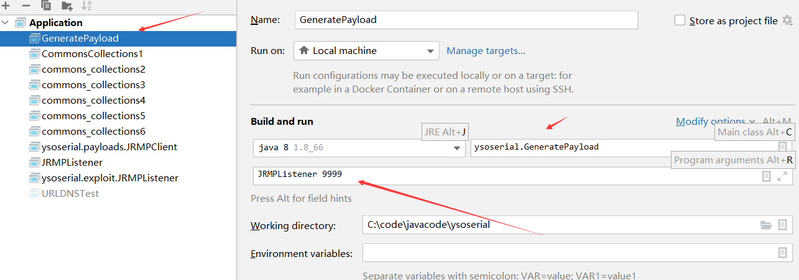Viewport: 799px width, 280px height.
Task: Enable Store as project file checkbox
Action: pyautogui.click(x=680, y=20)
